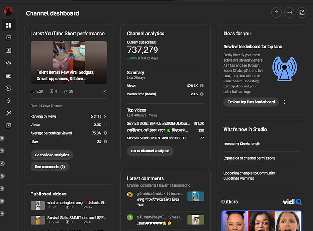Image resolution: width=313 pixels, height=231 pixels.
Task: Open the Community sidebar icon
Action: [8, 63]
